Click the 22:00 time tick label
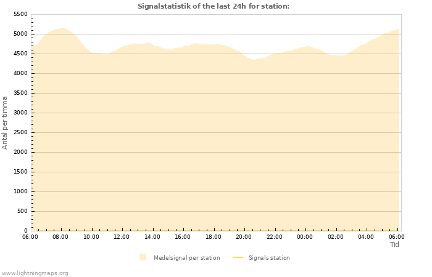 [x=275, y=236]
